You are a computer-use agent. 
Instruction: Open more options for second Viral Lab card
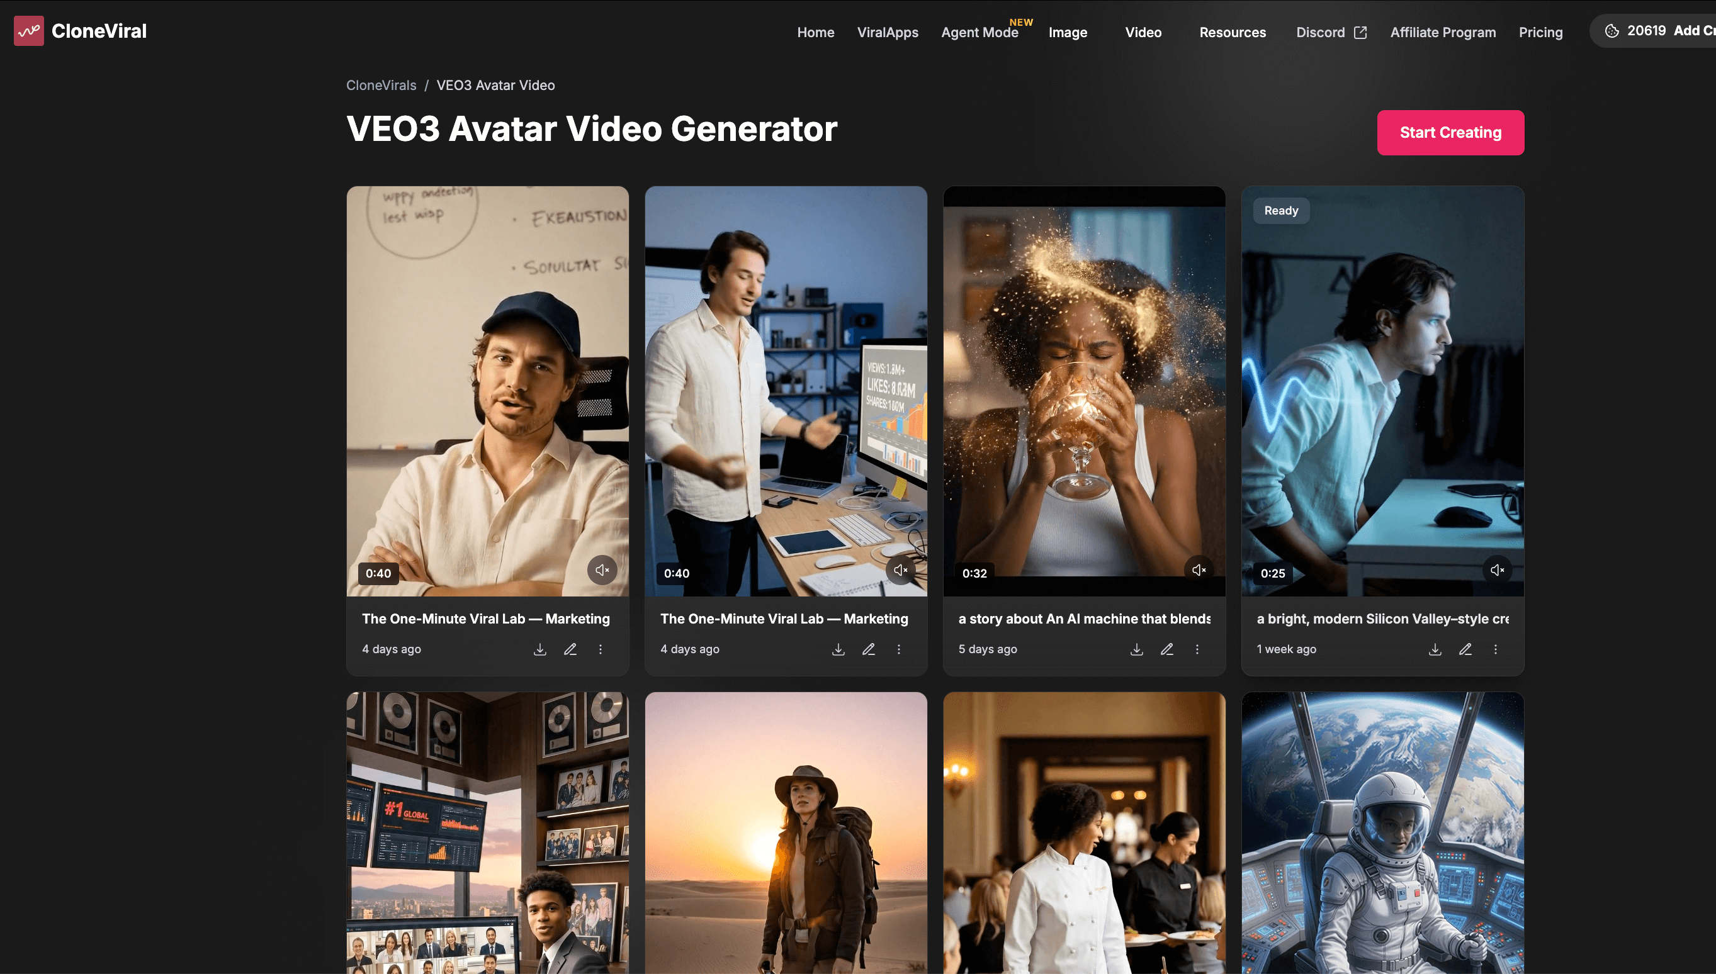click(x=899, y=649)
